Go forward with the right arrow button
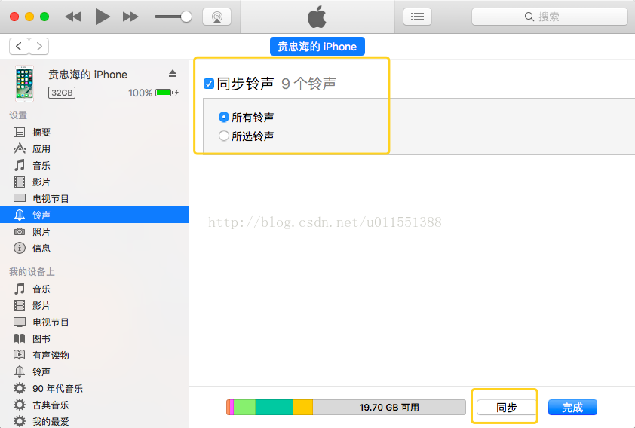Viewport: 635px width, 428px height. pos(39,47)
